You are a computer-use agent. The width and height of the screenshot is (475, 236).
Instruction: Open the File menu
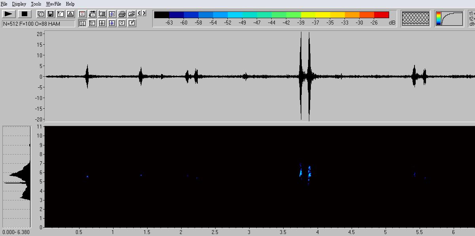4,4
